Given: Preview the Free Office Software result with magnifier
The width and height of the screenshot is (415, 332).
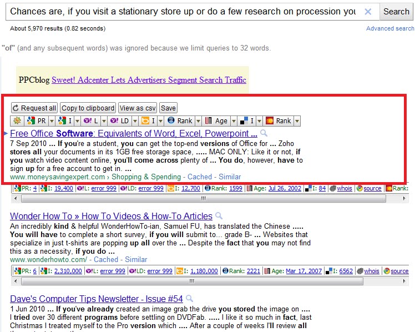Looking at the screenshot, I should coord(264,133).
